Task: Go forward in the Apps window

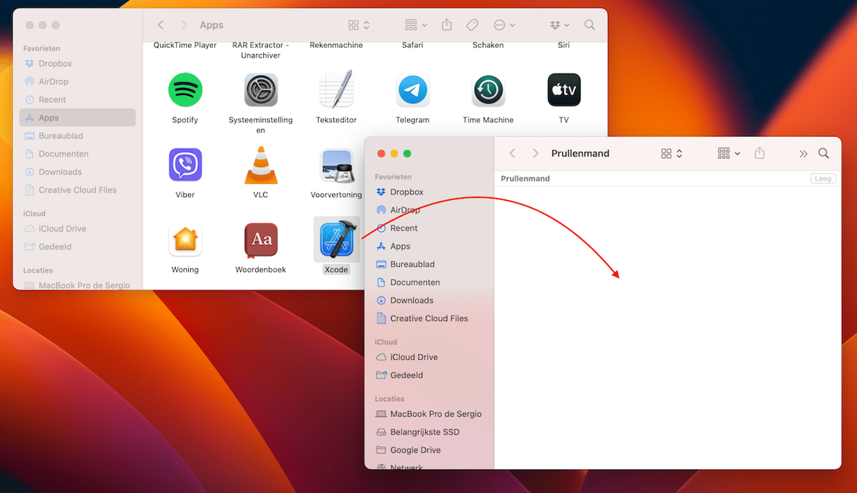Action: (184, 25)
